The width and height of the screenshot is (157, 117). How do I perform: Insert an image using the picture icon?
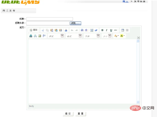[40, 36]
